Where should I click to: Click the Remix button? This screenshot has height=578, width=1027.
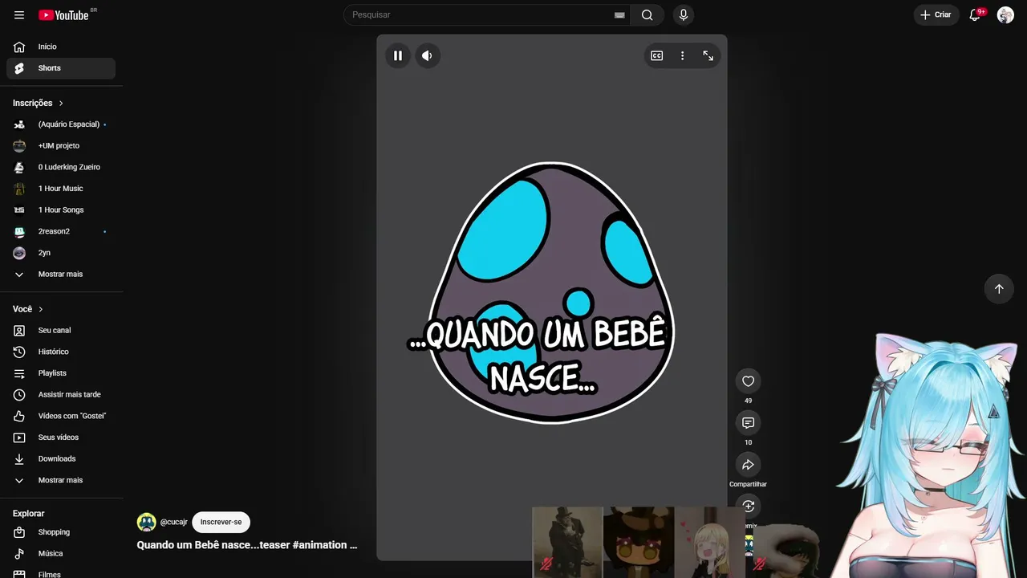(x=749, y=506)
